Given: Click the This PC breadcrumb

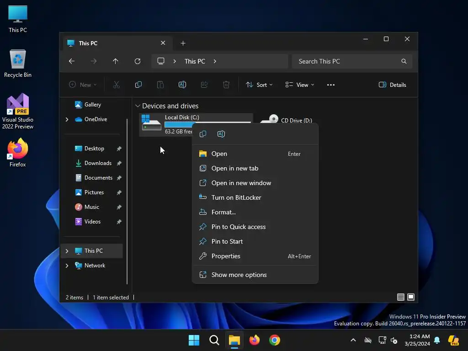Looking at the screenshot, I should [195, 61].
